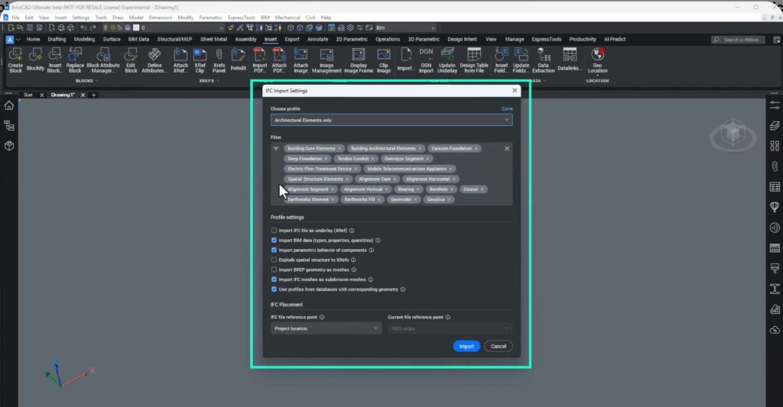Expand the XREFS panel group arrow
783x407 pixels.
point(218,81)
